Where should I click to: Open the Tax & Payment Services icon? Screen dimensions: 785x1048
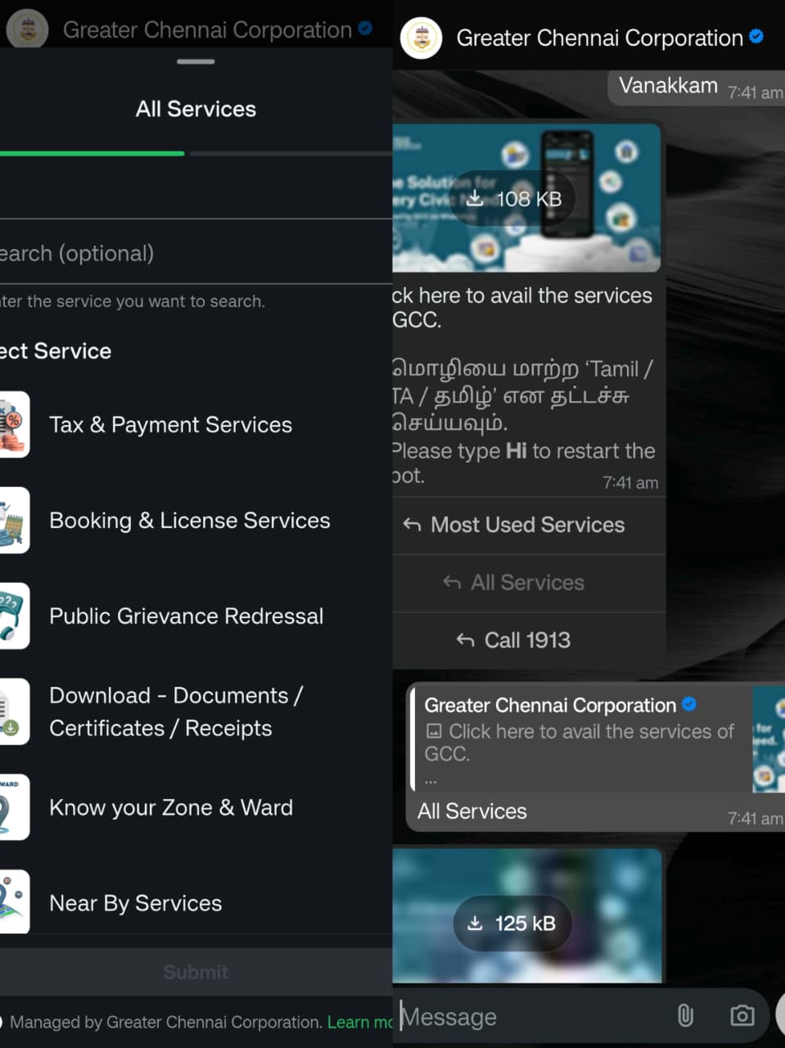pos(14,424)
